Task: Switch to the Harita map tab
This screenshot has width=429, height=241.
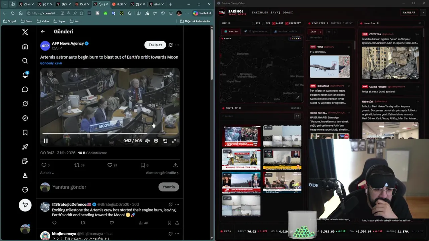Action: (x=231, y=31)
